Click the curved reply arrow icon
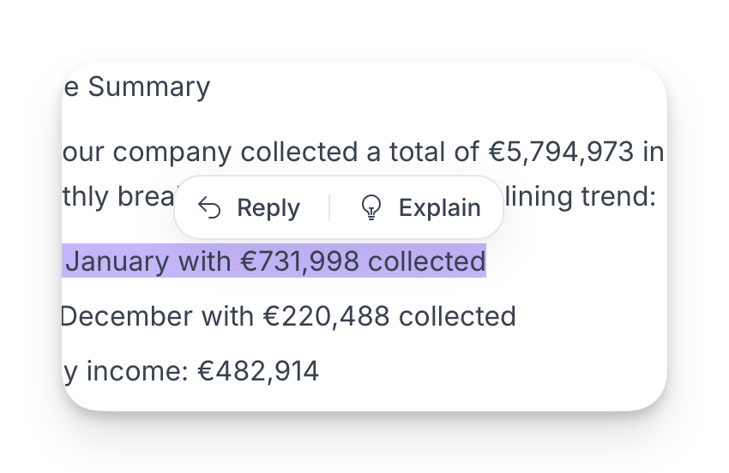 point(209,207)
